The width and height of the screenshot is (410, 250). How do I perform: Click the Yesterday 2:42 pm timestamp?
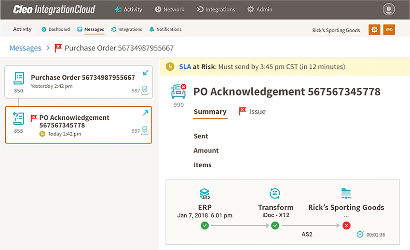click(52, 86)
